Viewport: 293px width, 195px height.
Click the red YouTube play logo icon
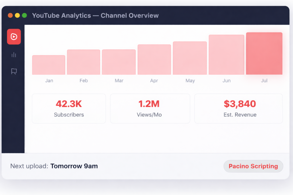point(14,37)
